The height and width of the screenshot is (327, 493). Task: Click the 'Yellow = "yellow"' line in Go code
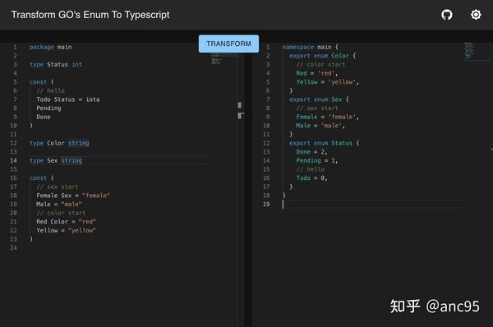pyautogui.click(x=66, y=231)
